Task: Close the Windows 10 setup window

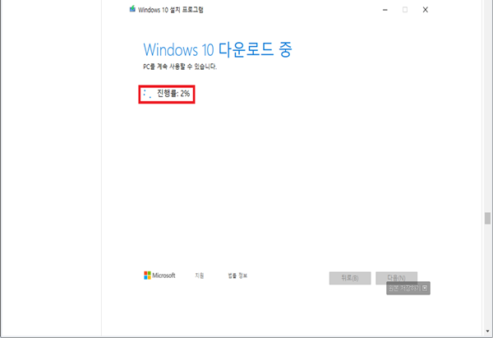Action: (425, 10)
